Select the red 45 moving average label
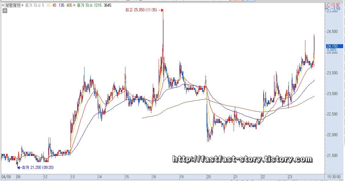 pos(54,5)
